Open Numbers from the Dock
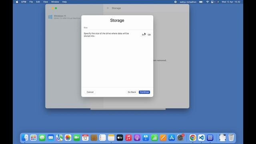This screenshot has width=256, height=144. point(154,138)
